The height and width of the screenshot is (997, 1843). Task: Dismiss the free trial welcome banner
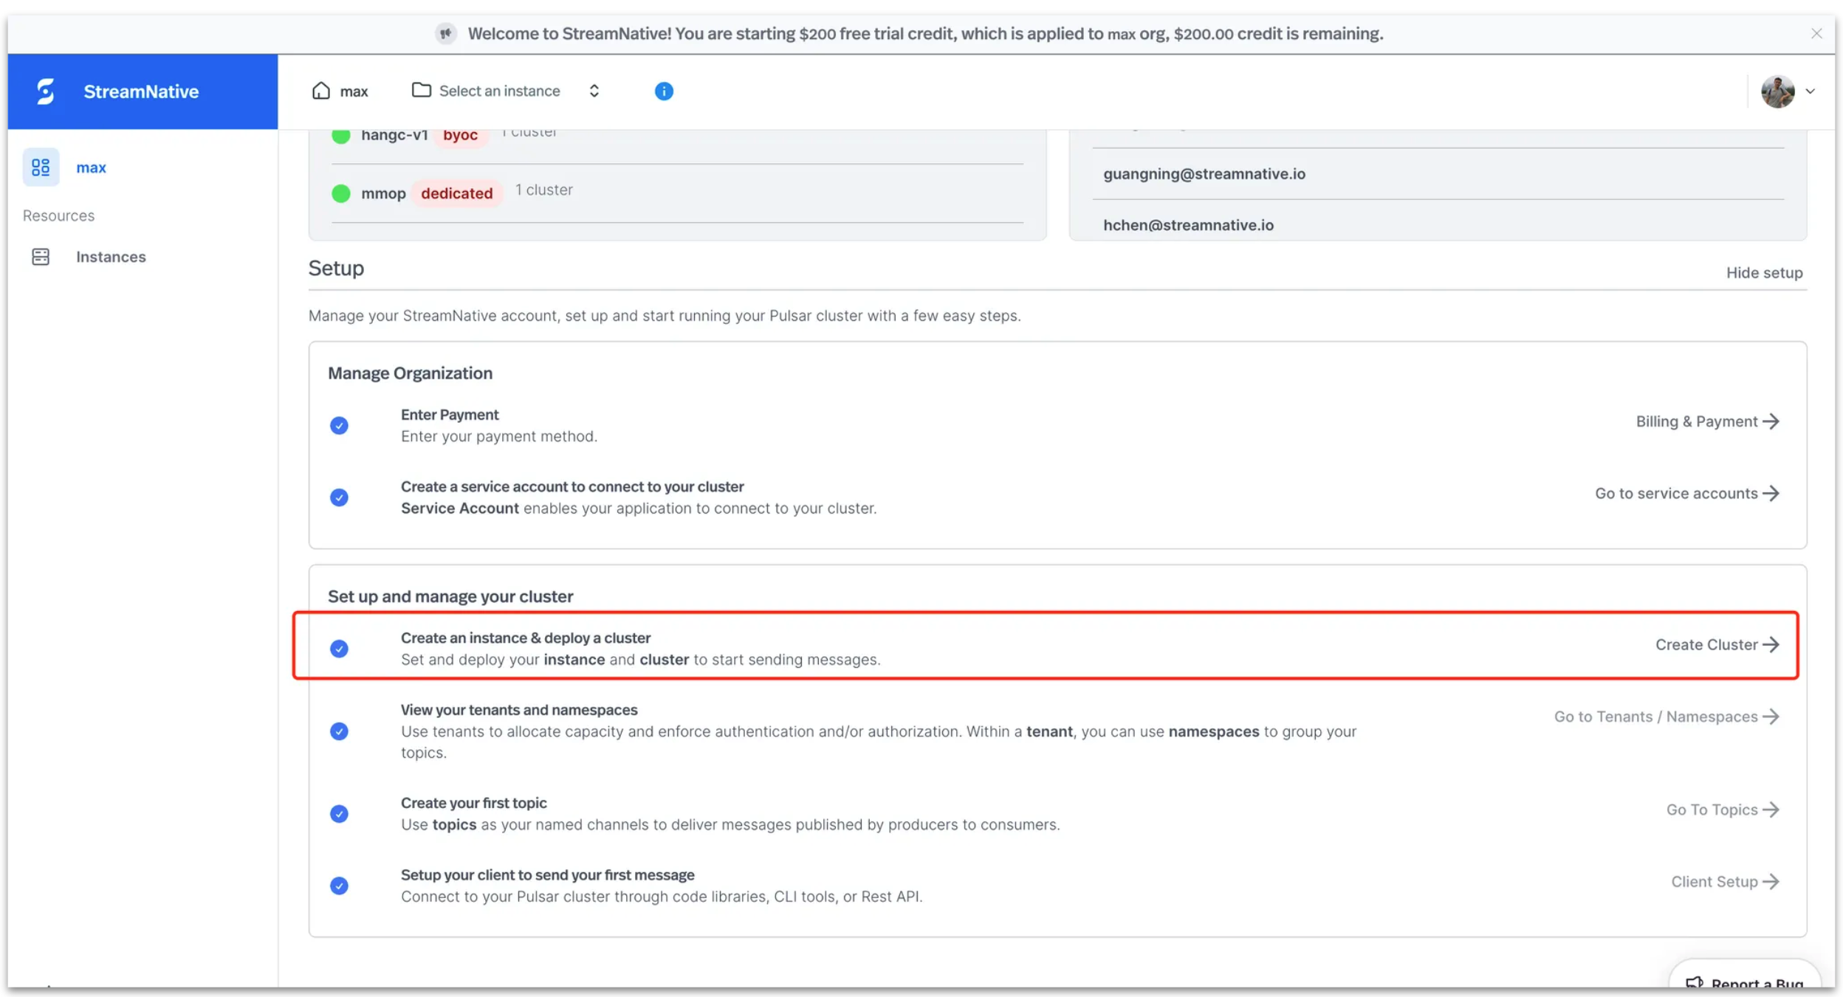tap(1816, 33)
